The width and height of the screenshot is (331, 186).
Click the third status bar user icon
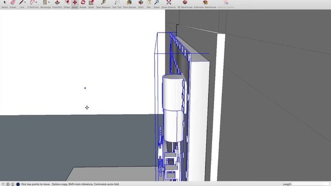[x=12, y=184]
